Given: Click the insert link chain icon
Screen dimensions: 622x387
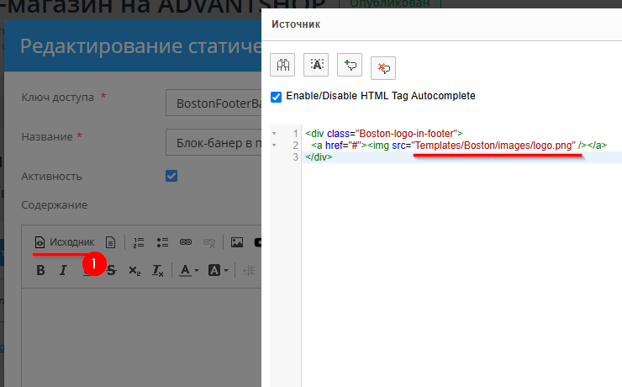Looking at the screenshot, I should click(186, 242).
